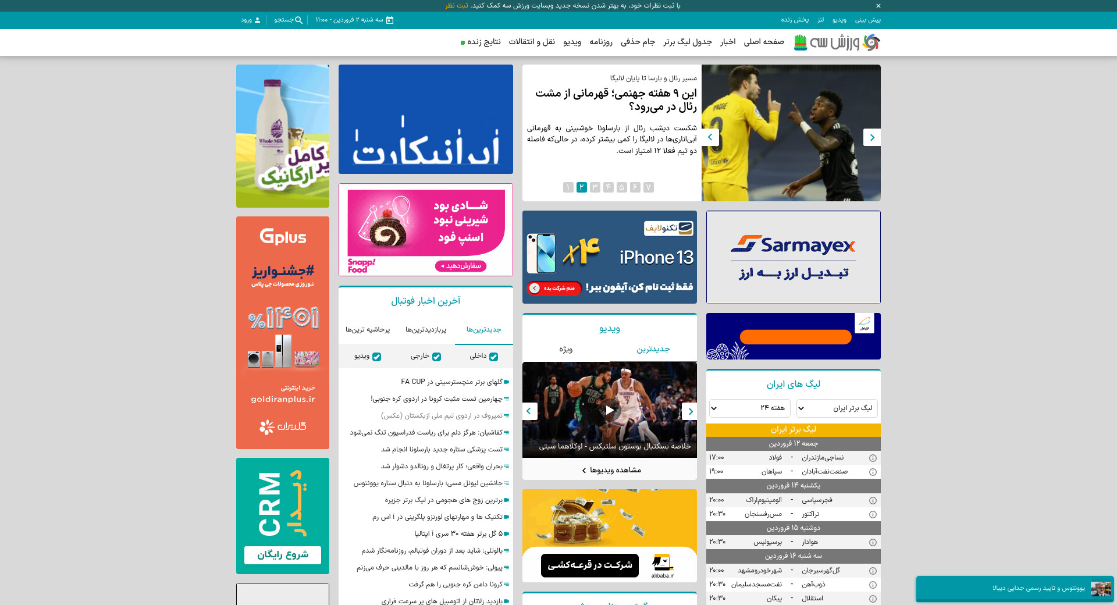
Task: Switch to پرحاشیه ترین‌ها news tab
Action: [368, 330]
